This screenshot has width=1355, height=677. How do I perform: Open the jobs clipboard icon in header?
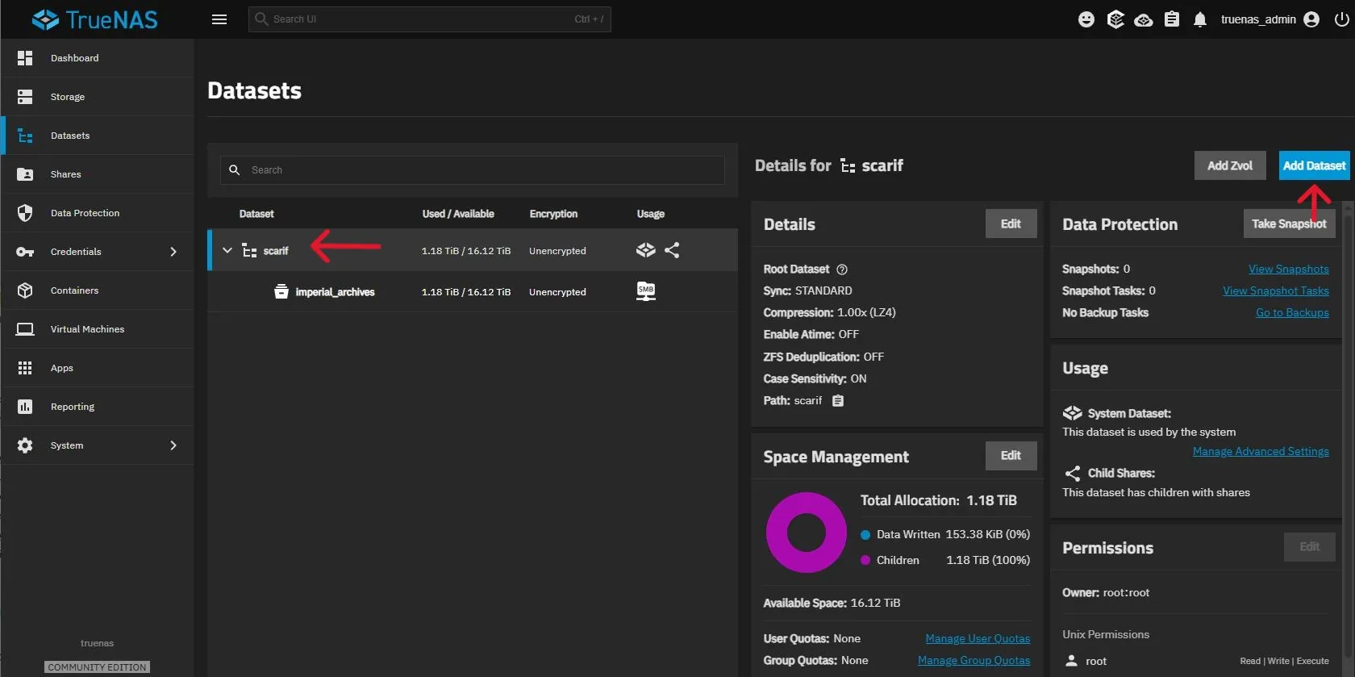(x=1172, y=19)
